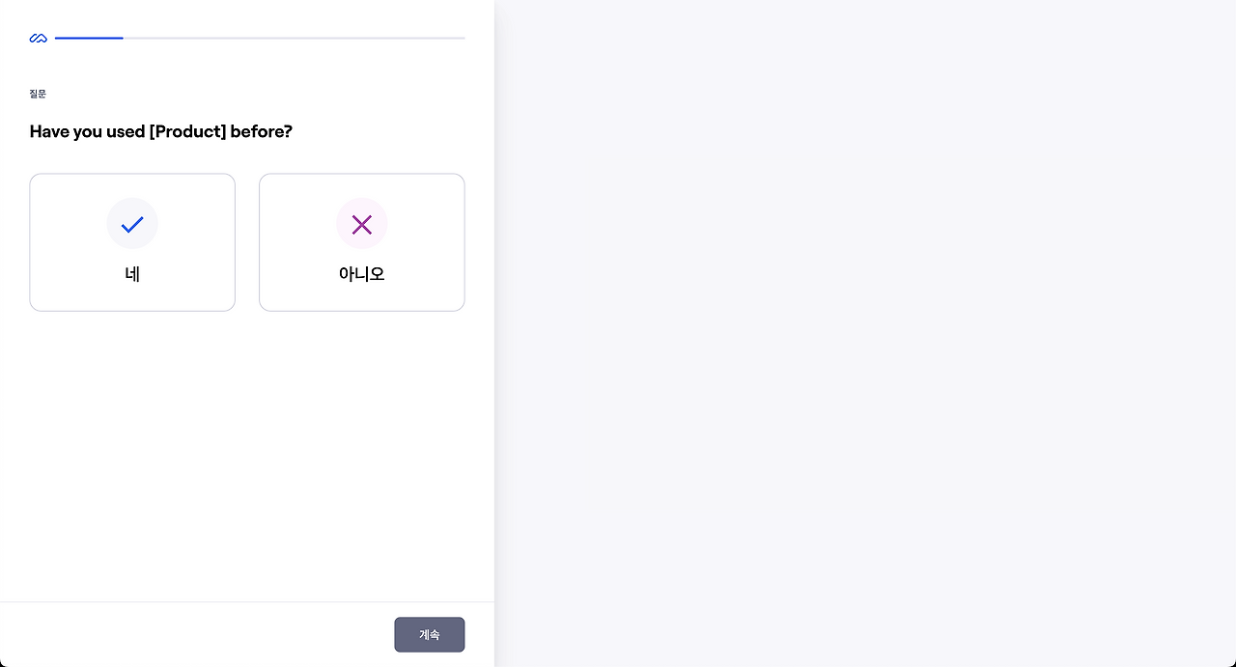Screen dimensions: 1236x667
Task: Click the 아니오 text label
Action: click(362, 274)
